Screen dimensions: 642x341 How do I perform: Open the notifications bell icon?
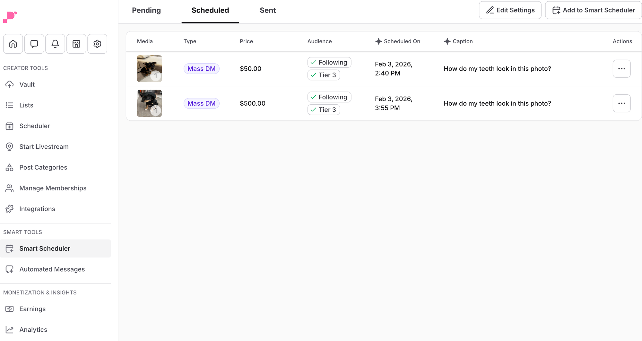coord(55,44)
